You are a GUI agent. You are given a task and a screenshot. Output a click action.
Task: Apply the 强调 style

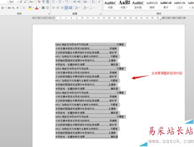152,5
